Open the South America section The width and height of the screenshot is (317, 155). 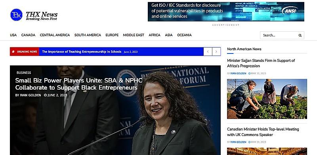[88, 35]
